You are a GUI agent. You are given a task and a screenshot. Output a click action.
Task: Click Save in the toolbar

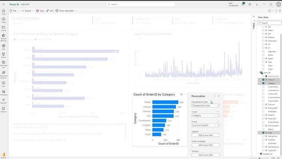pyautogui.click(x=40, y=11)
